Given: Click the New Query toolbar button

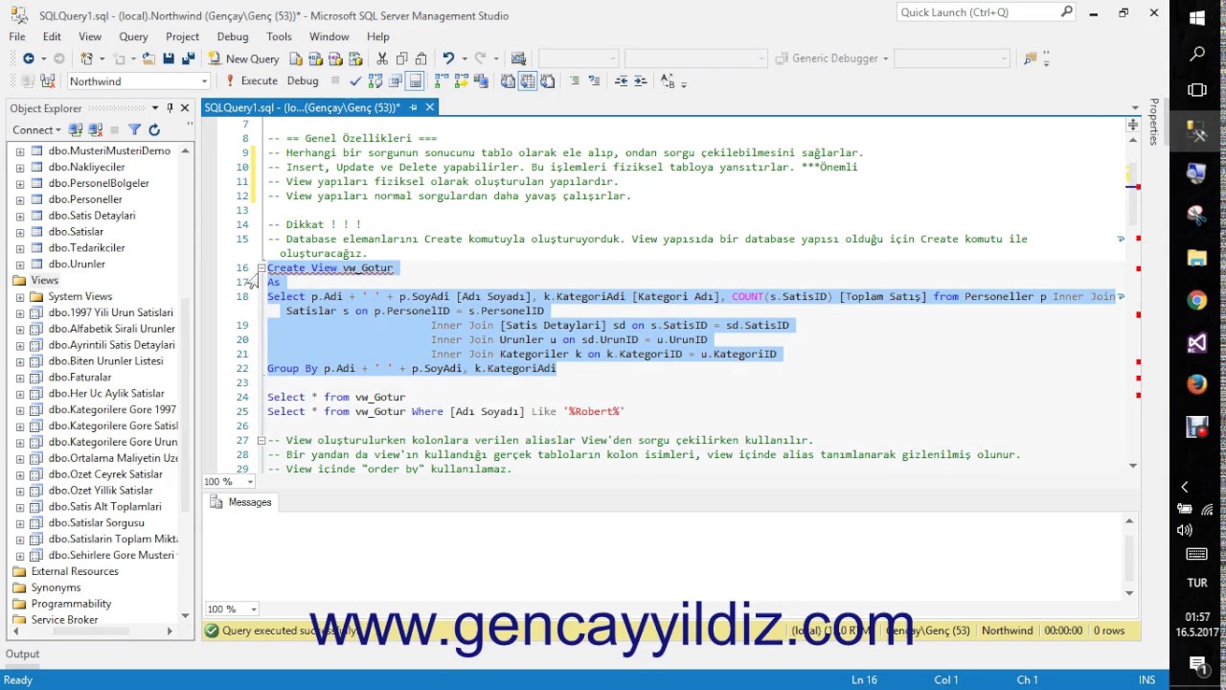Looking at the screenshot, I should tap(244, 58).
